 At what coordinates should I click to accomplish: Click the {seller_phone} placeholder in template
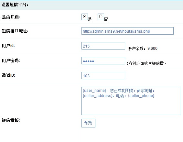[x=141, y=96]
